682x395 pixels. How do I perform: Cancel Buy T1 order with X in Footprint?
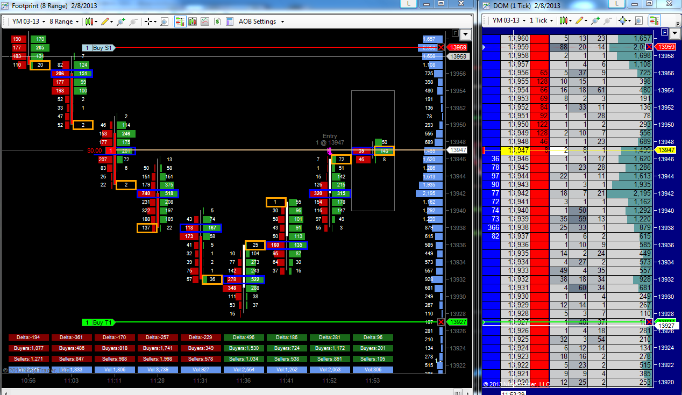coord(441,322)
